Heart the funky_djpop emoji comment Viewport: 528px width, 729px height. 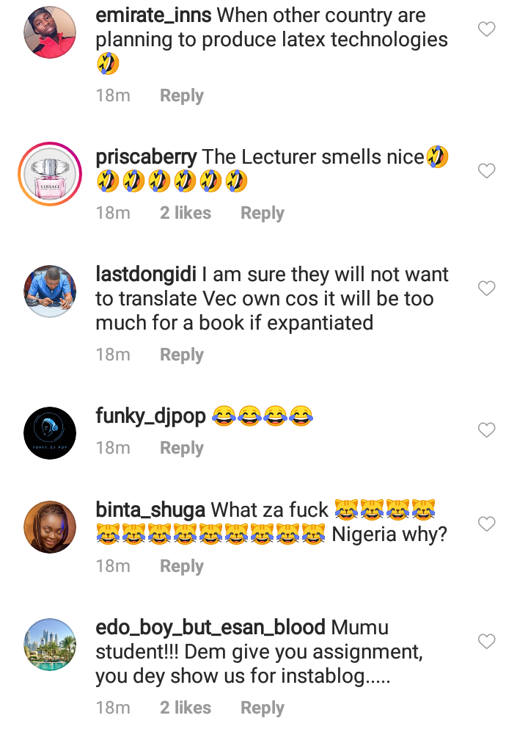(x=486, y=429)
